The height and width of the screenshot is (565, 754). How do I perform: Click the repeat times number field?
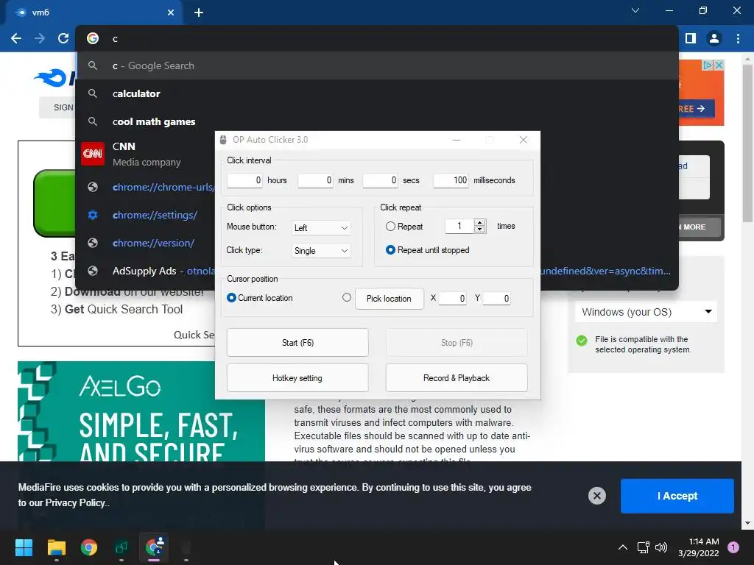[459, 226]
